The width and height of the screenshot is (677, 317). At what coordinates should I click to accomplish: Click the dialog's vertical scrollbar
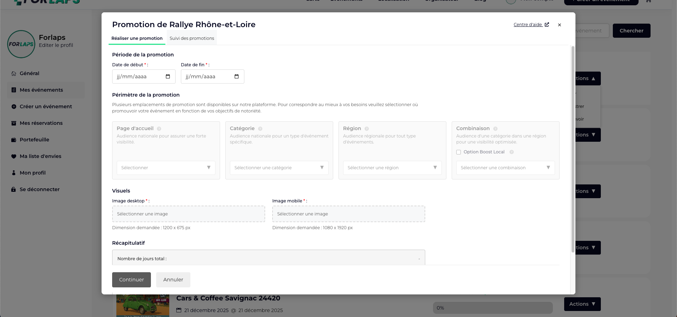573,148
